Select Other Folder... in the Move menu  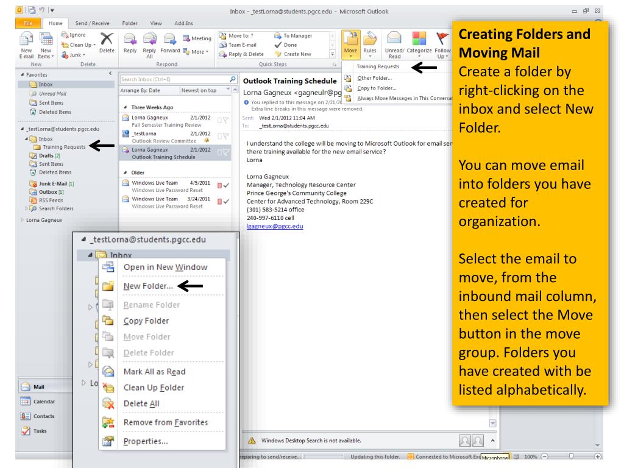pos(375,78)
